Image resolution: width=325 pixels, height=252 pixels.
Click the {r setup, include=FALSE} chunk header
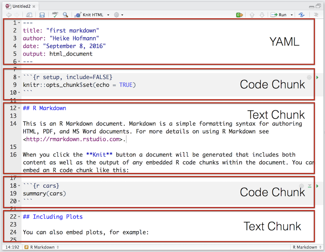(x=68, y=77)
